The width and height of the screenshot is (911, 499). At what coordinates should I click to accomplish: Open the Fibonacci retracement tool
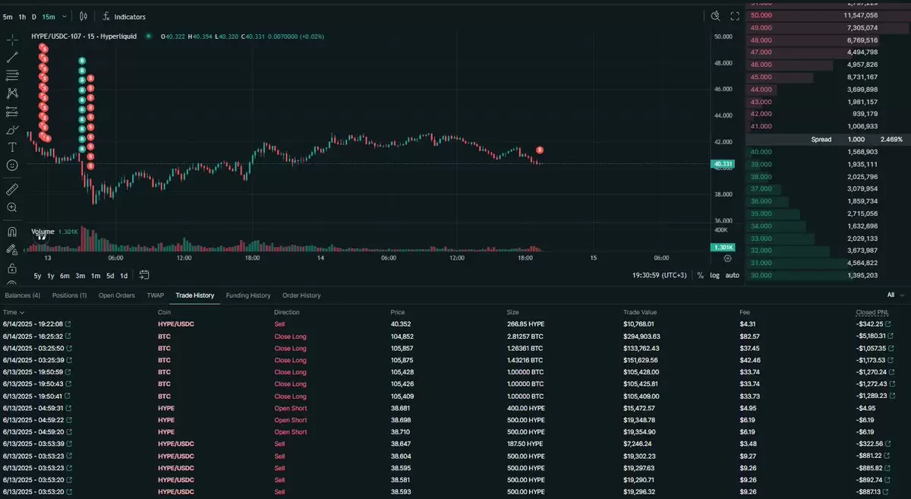(x=12, y=75)
